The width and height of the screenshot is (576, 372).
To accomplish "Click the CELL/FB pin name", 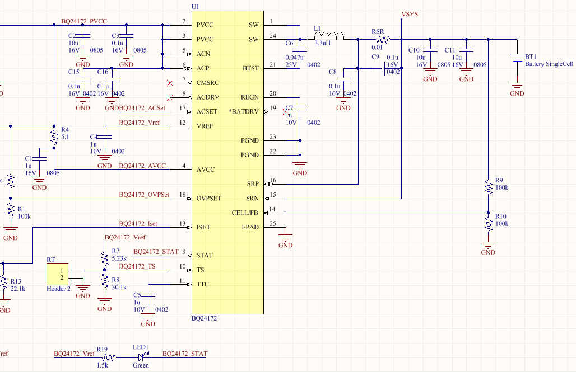I will pos(245,213).
